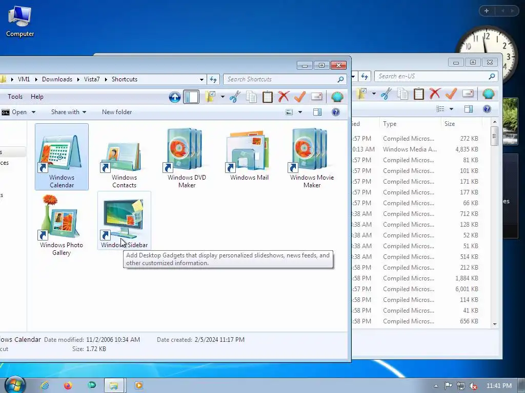The height and width of the screenshot is (393, 525).
Task: Click the Help question mark in en-US window
Action: [487, 109]
